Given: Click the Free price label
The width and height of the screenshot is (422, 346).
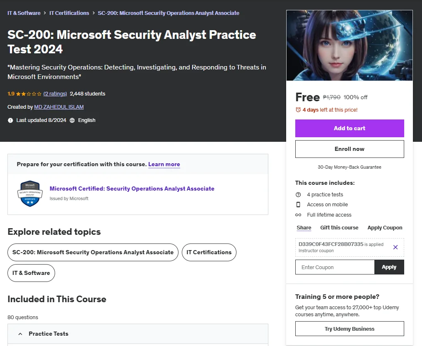Looking at the screenshot, I should click(x=308, y=97).
